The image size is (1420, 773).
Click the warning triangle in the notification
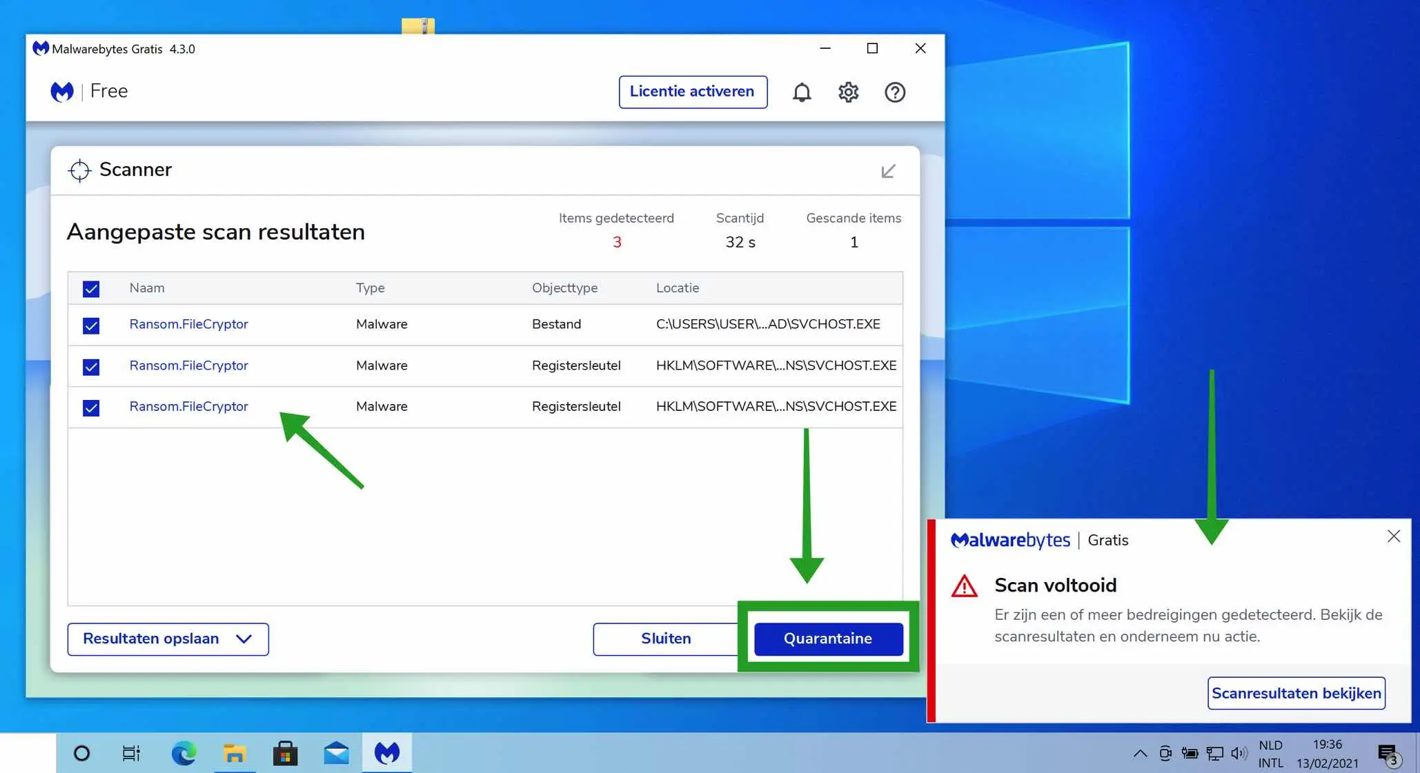pyautogui.click(x=964, y=586)
